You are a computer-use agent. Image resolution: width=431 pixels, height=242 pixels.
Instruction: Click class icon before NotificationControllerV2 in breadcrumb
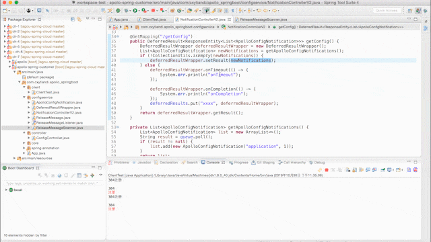click(x=224, y=27)
